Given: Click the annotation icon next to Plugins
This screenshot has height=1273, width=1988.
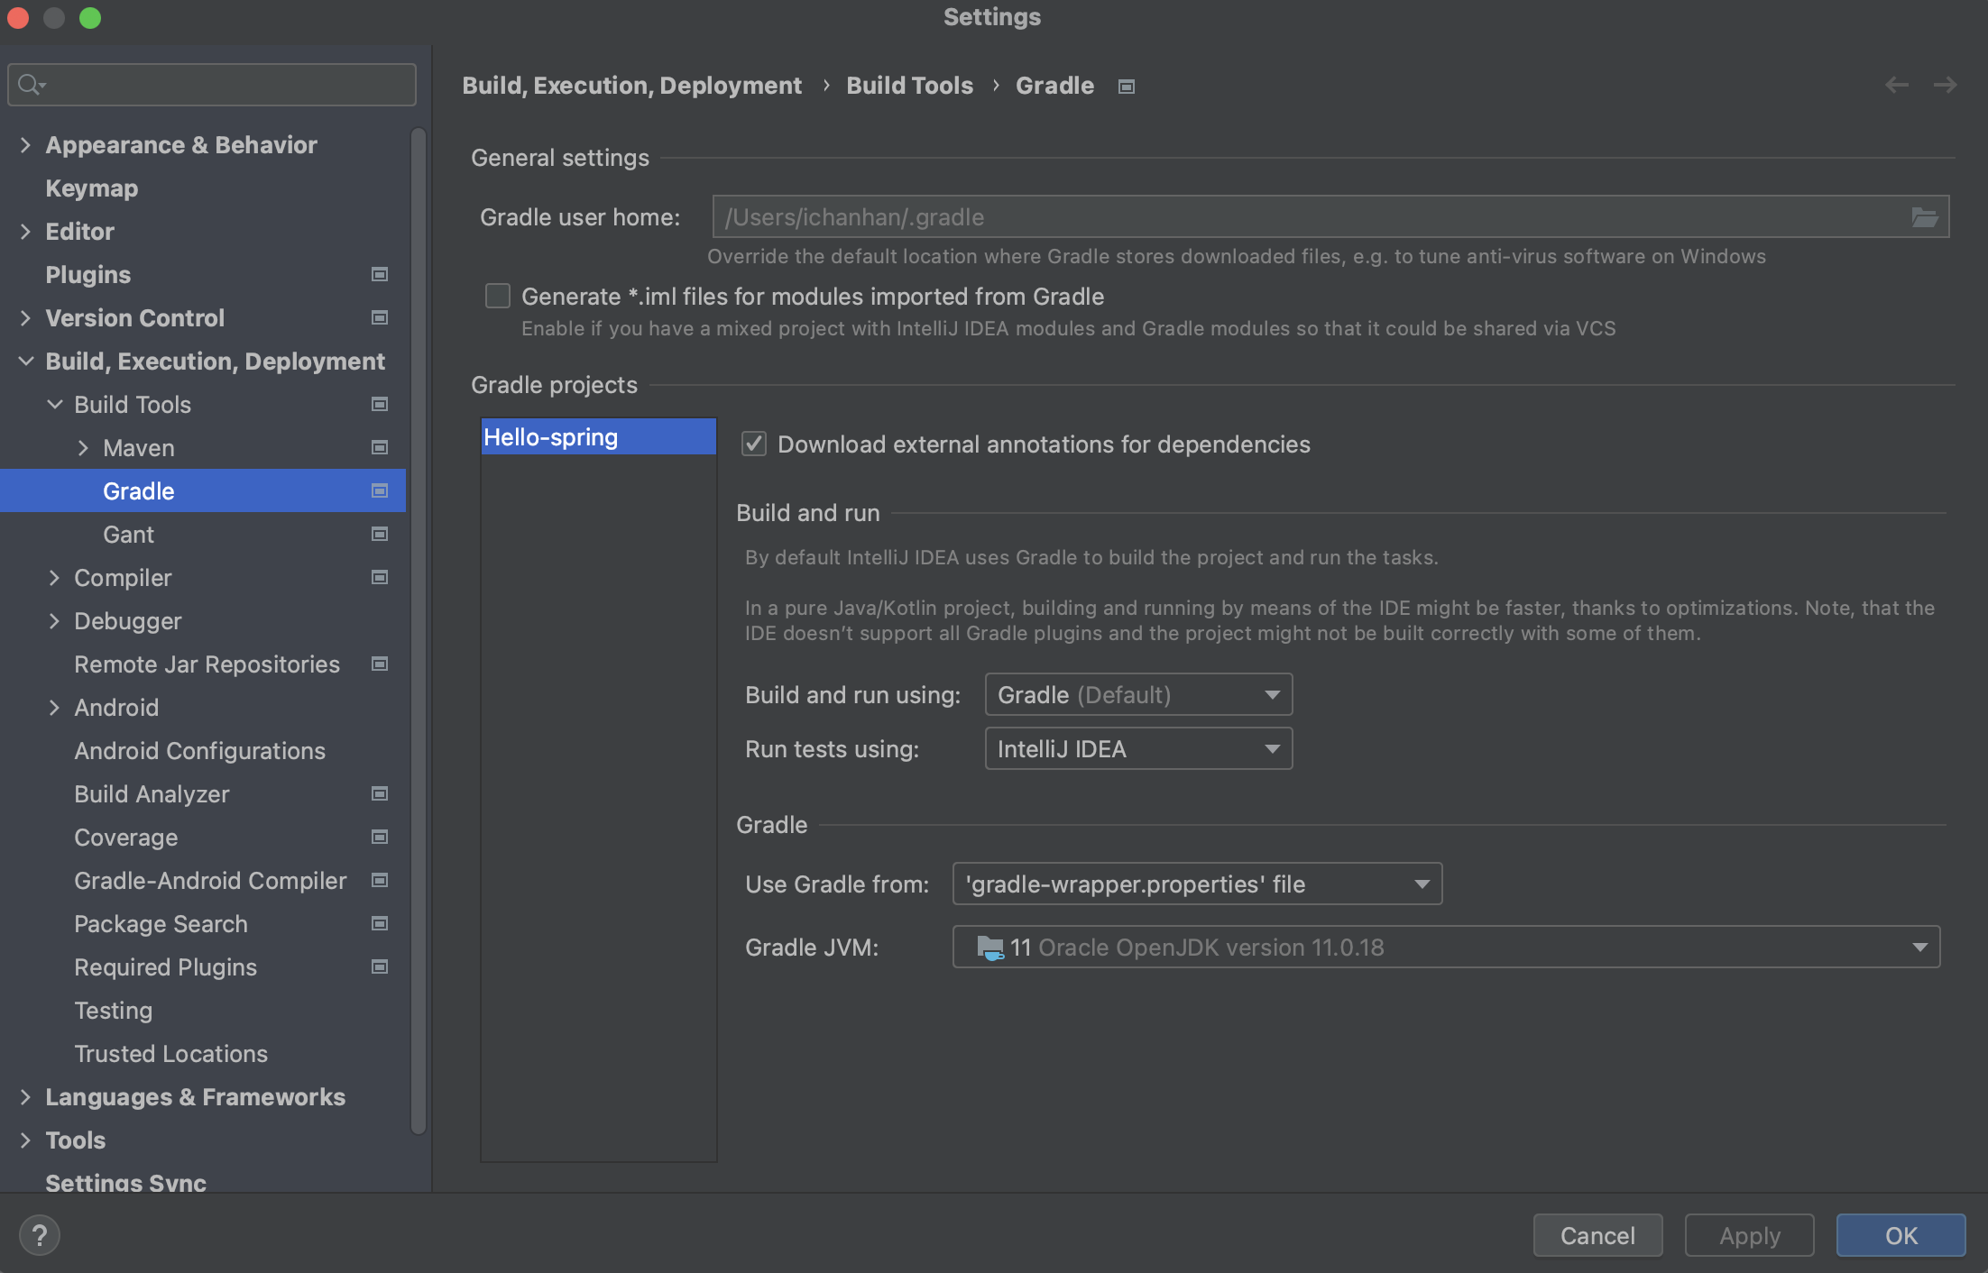Looking at the screenshot, I should pyautogui.click(x=380, y=272).
